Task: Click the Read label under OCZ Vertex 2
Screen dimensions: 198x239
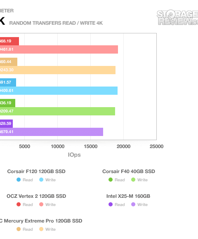Action: (28, 204)
